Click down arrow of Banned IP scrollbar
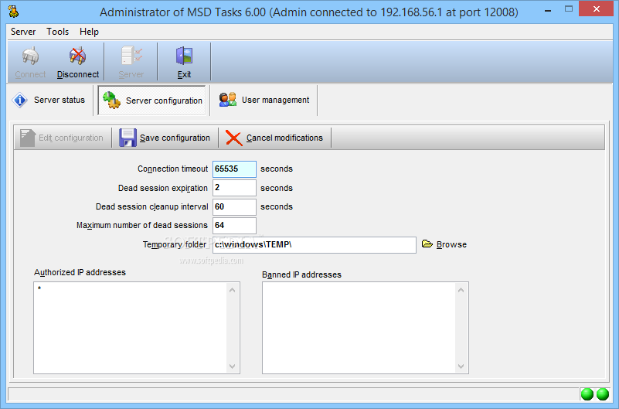Screen dimensions: 619x409 pos(461,366)
